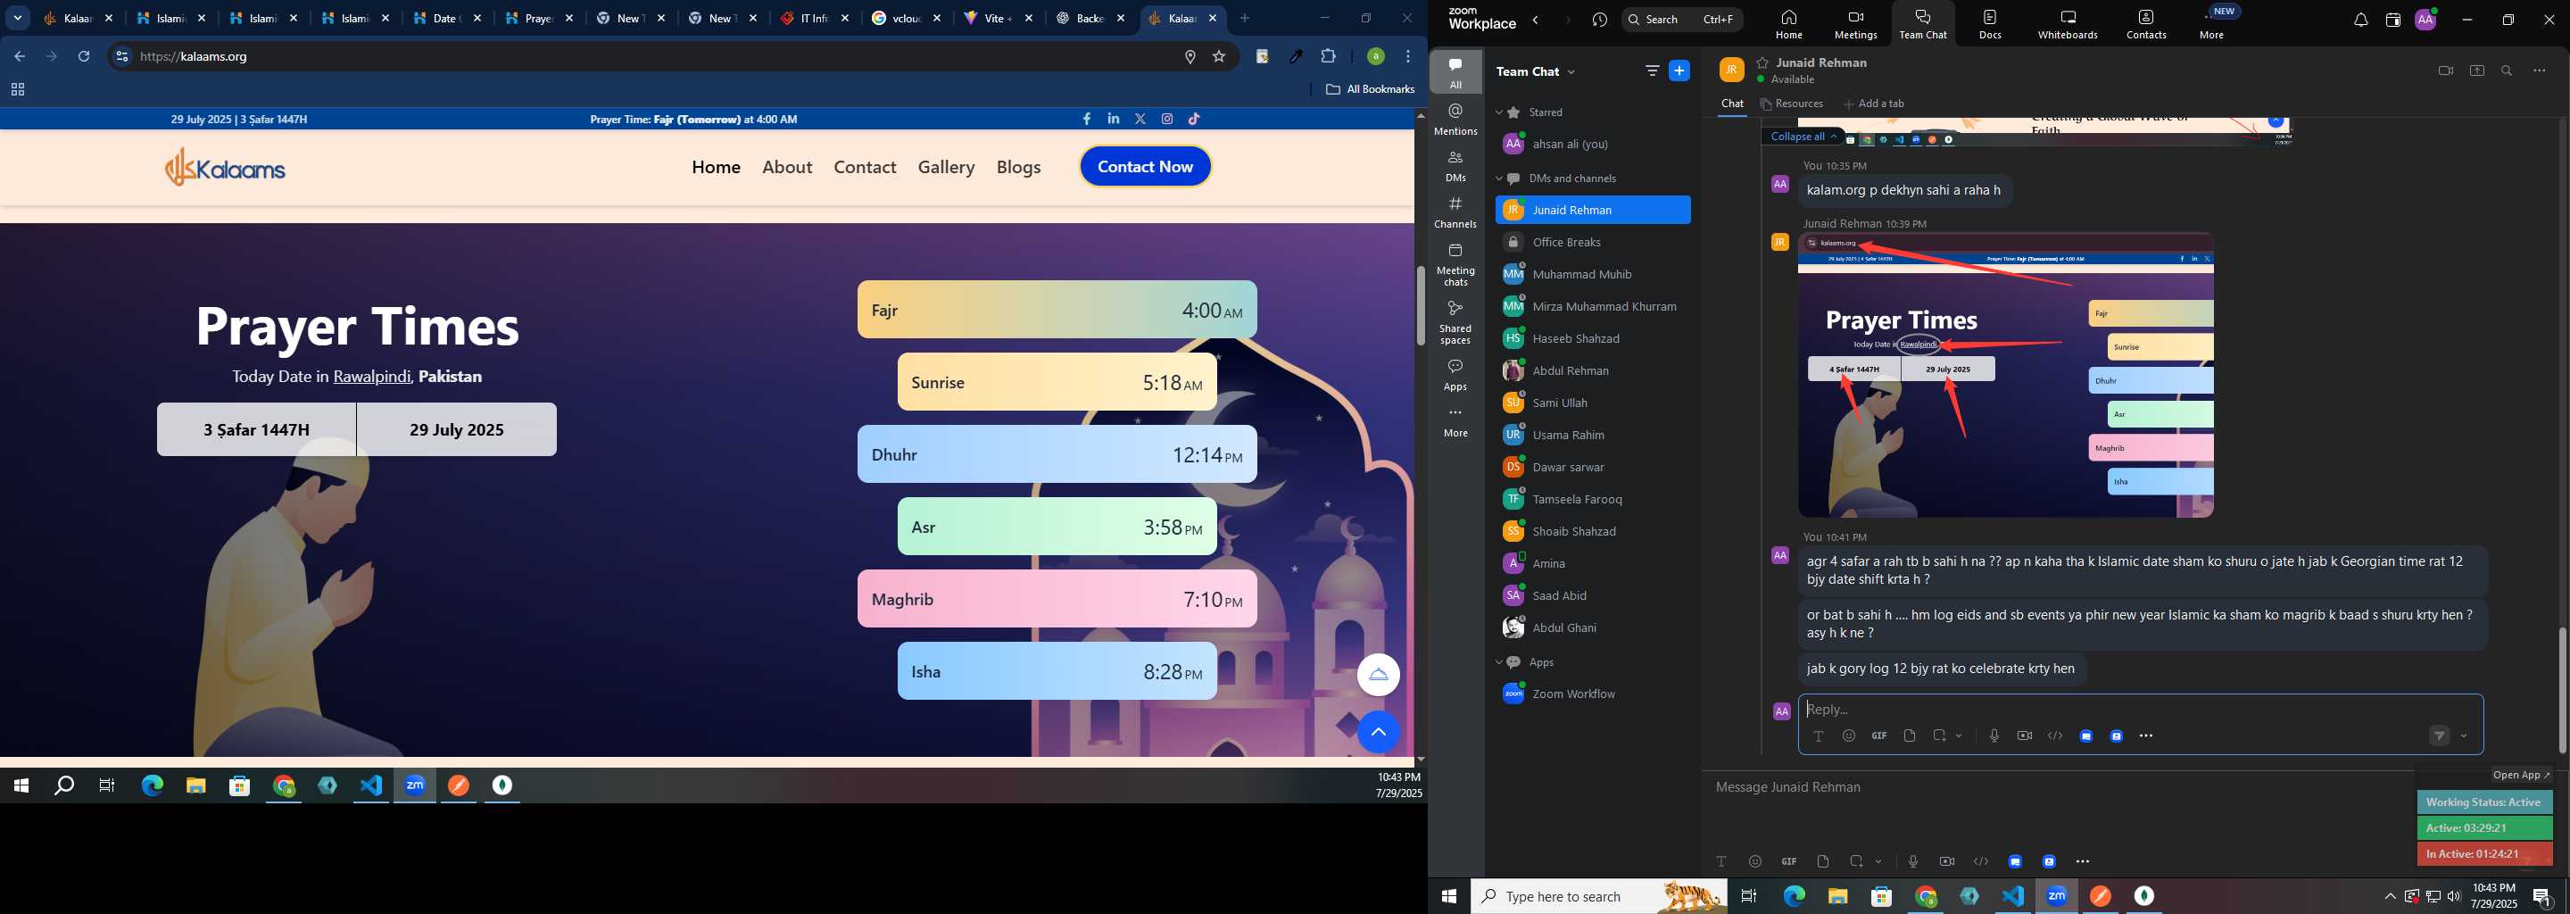Open Zoom Whiteboards tab
The image size is (2570, 914).
[2068, 24]
